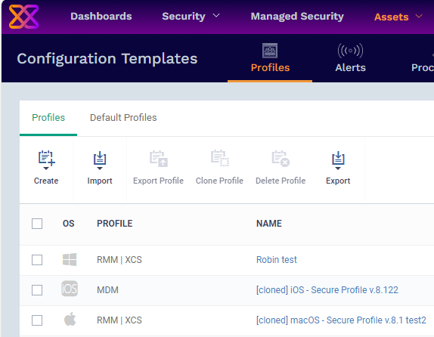Open the Export toolbar icon
434x337 pixels.
338,160
